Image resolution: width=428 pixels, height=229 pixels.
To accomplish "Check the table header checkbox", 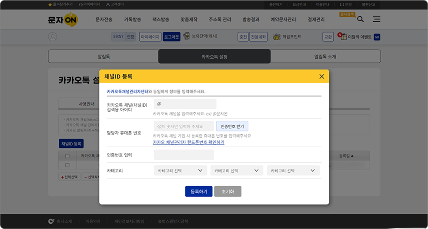I will (67, 156).
